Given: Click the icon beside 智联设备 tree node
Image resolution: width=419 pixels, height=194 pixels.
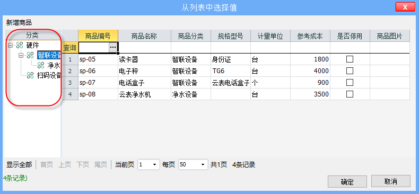Looking at the screenshot, I should (x=30, y=55).
